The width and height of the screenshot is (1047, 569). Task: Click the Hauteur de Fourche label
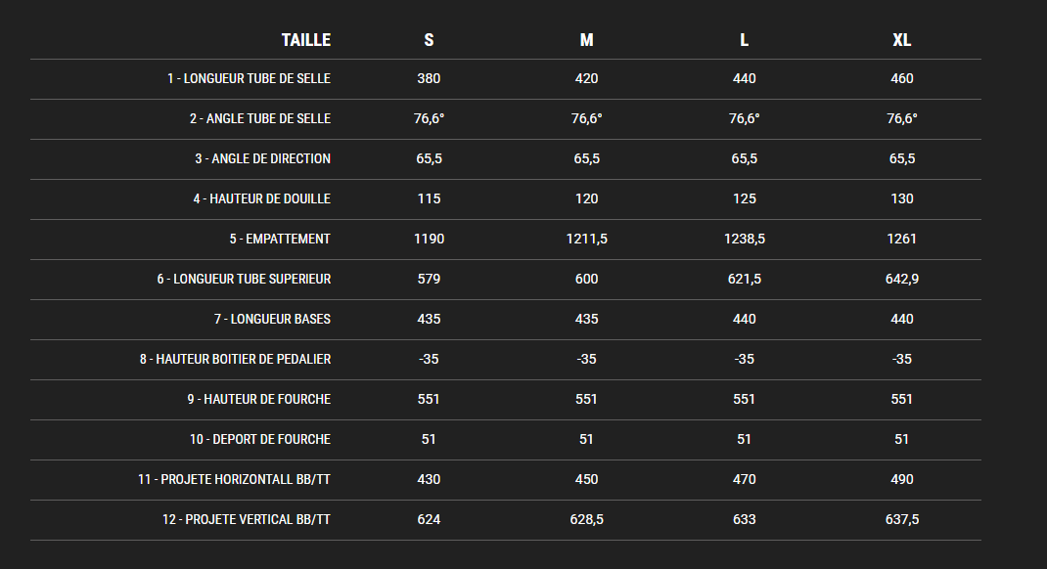pyautogui.click(x=259, y=399)
